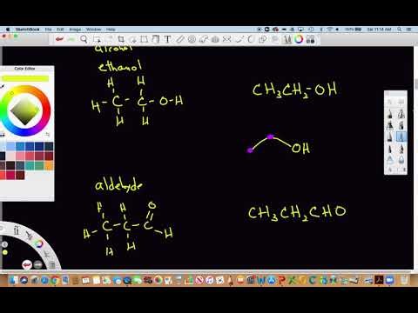This screenshot has width=418, height=313.
Task: Click the color wheel icon in the lagoon
Action: pos(38,243)
